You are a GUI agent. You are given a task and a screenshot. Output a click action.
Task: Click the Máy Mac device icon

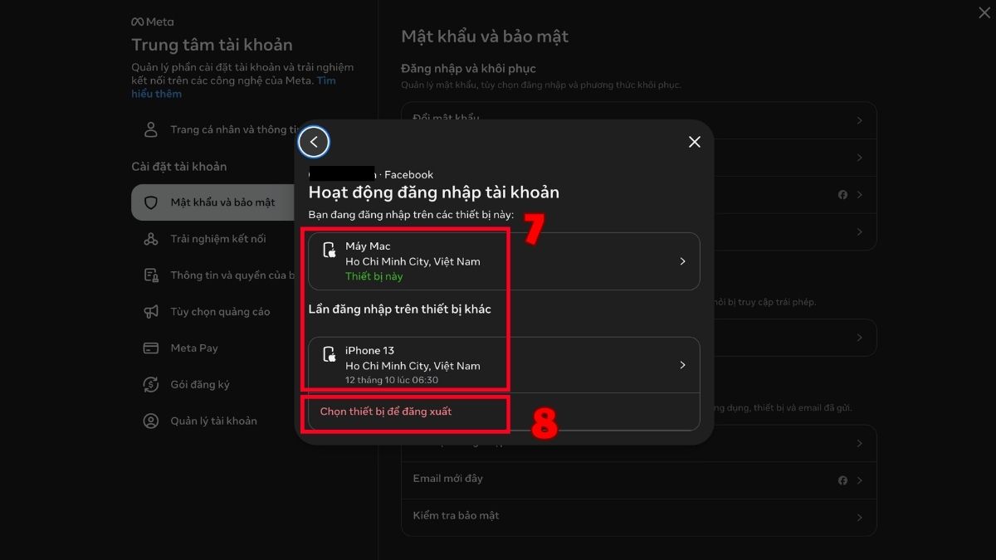(x=330, y=251)
